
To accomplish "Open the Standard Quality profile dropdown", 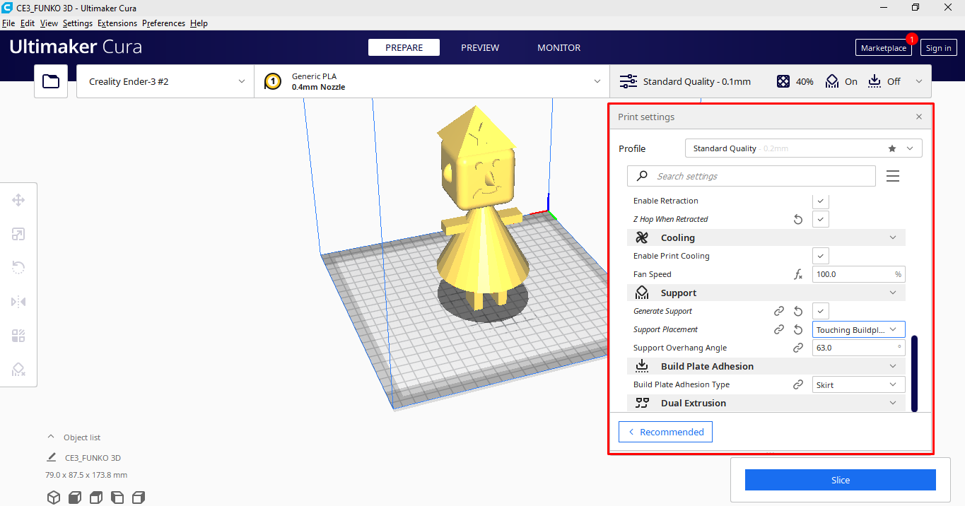I will (x=804, y=148).
